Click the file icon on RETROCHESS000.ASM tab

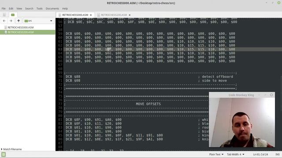pos(60,15)
